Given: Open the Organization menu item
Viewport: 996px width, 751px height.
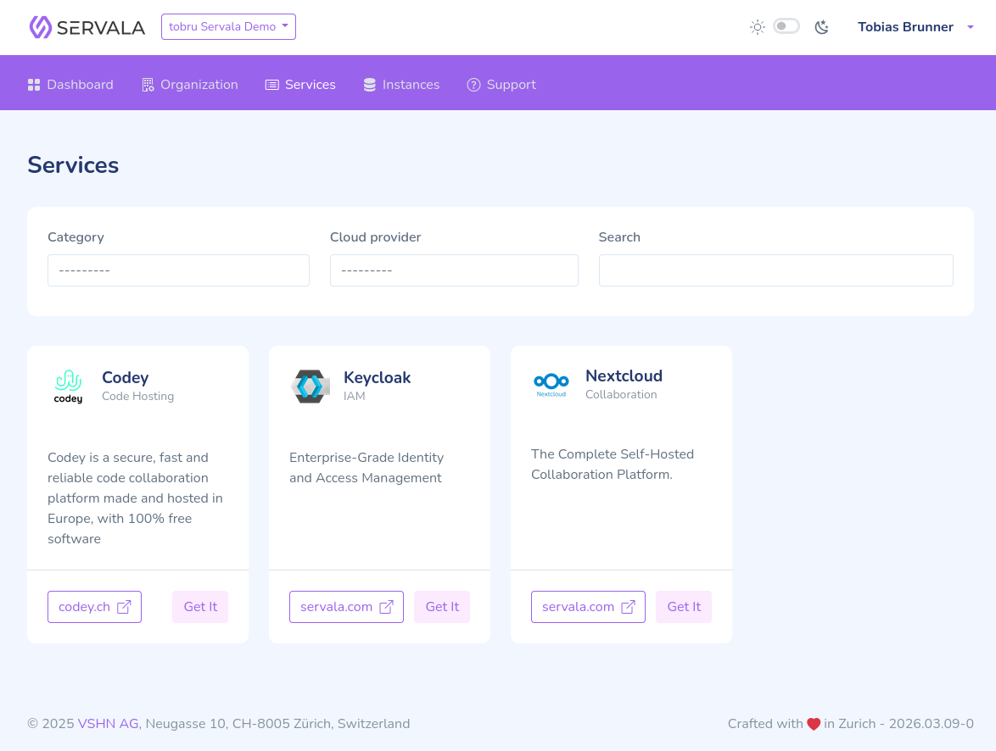Looking at the screenshot, I should coord(190,85).
